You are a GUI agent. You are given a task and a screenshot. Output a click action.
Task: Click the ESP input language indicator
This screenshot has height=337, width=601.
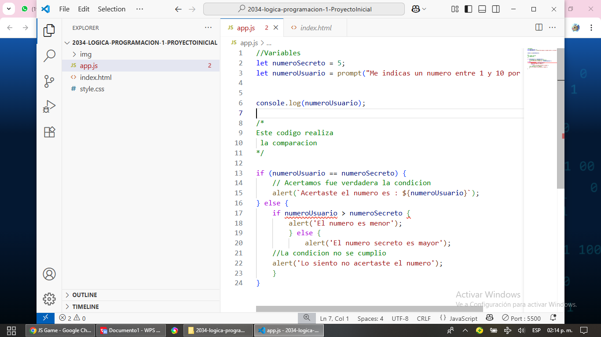(x=536, y=330)
